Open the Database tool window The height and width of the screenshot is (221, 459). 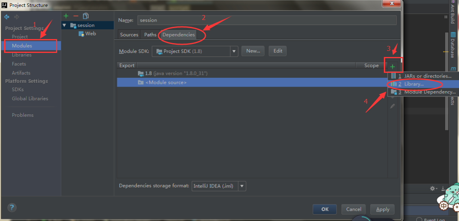click(453, 45)
